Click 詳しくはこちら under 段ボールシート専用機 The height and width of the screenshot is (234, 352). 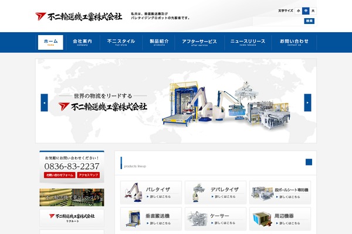pos(288,197)
